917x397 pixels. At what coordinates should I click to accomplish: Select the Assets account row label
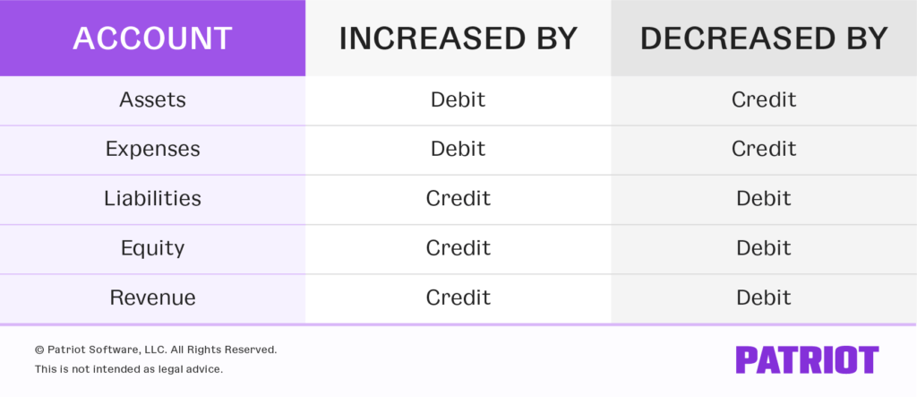(x=152, y=99)
